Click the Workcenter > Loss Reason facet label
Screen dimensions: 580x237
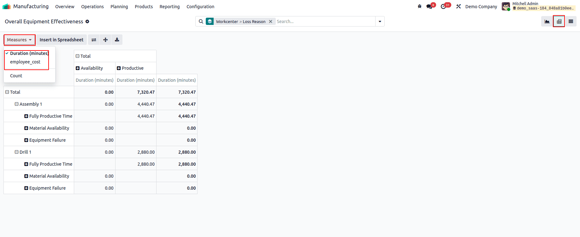coord(241,21)
